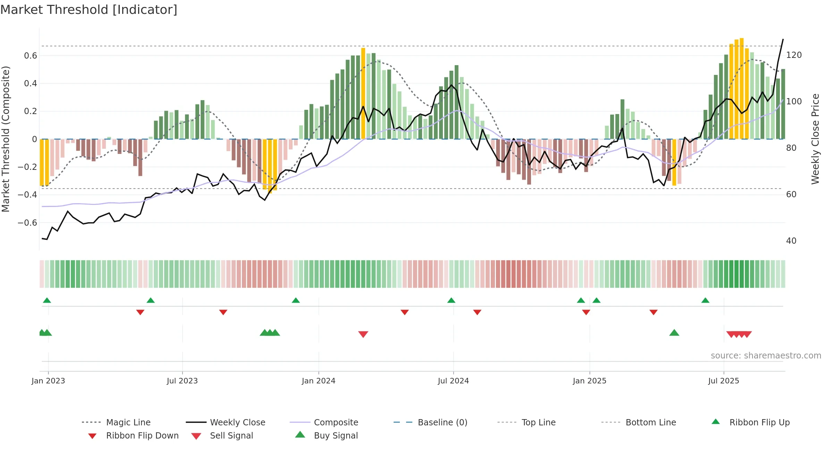833x468 pixels.
Task: Toggle the Composite legend entry
Action: 324,422
